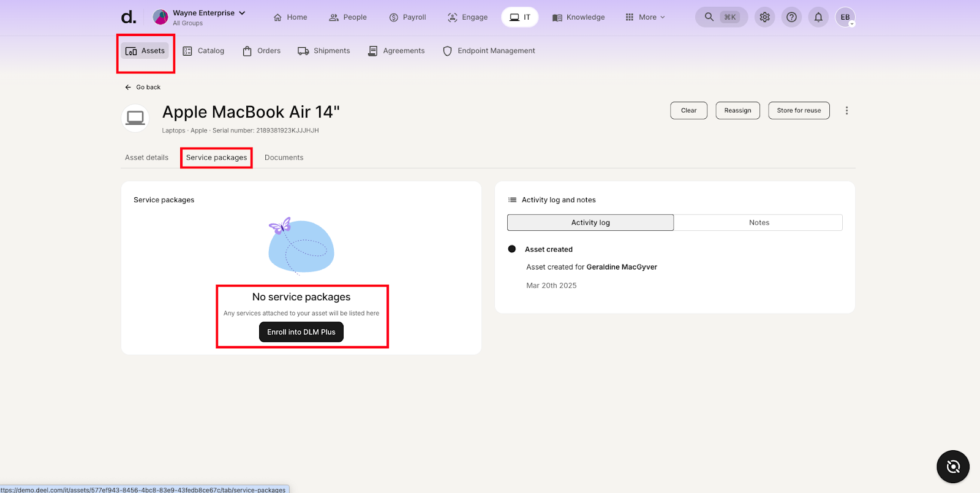Click the Reassign button
This screenshot has height=493, width=980.
738,110
